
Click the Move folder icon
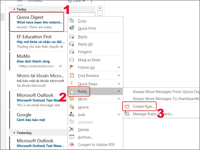72,99
